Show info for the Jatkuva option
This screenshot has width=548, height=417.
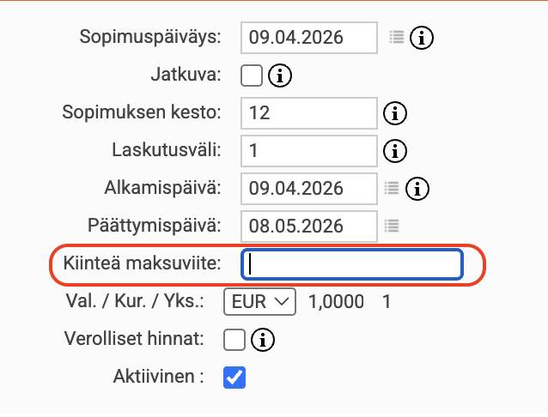point(281,76)
